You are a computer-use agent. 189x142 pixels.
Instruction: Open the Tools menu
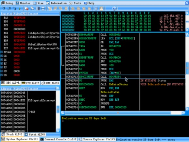[x=75, y=3]
